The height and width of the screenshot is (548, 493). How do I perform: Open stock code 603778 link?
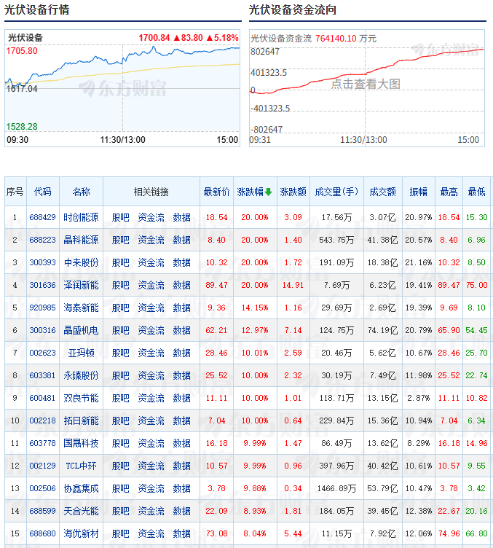point(42,443)
